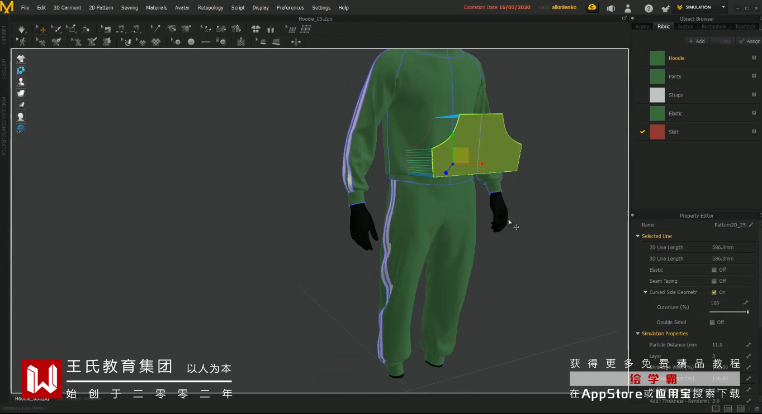Open the Preferences menu

(x=290, y=8)
